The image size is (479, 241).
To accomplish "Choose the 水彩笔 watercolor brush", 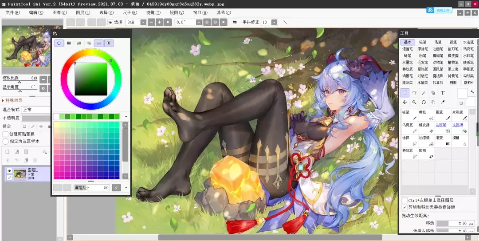I will (x=460, y=115).
